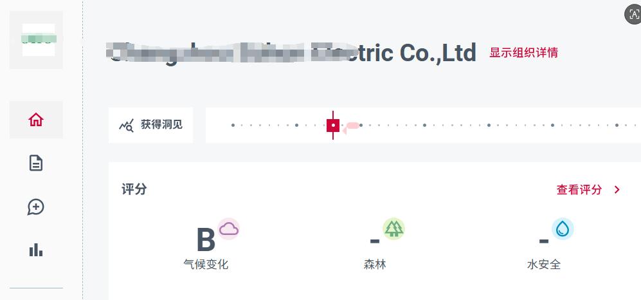
Task: Open the 获得洞见 insights button
Action: (x=151, y=125)
